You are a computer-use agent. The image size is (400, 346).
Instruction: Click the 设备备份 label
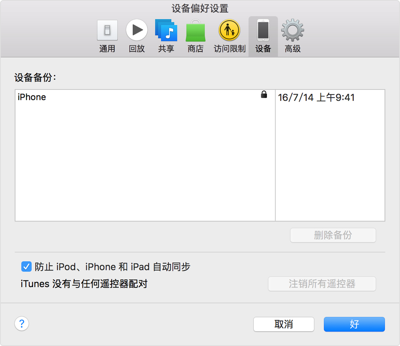35,78
